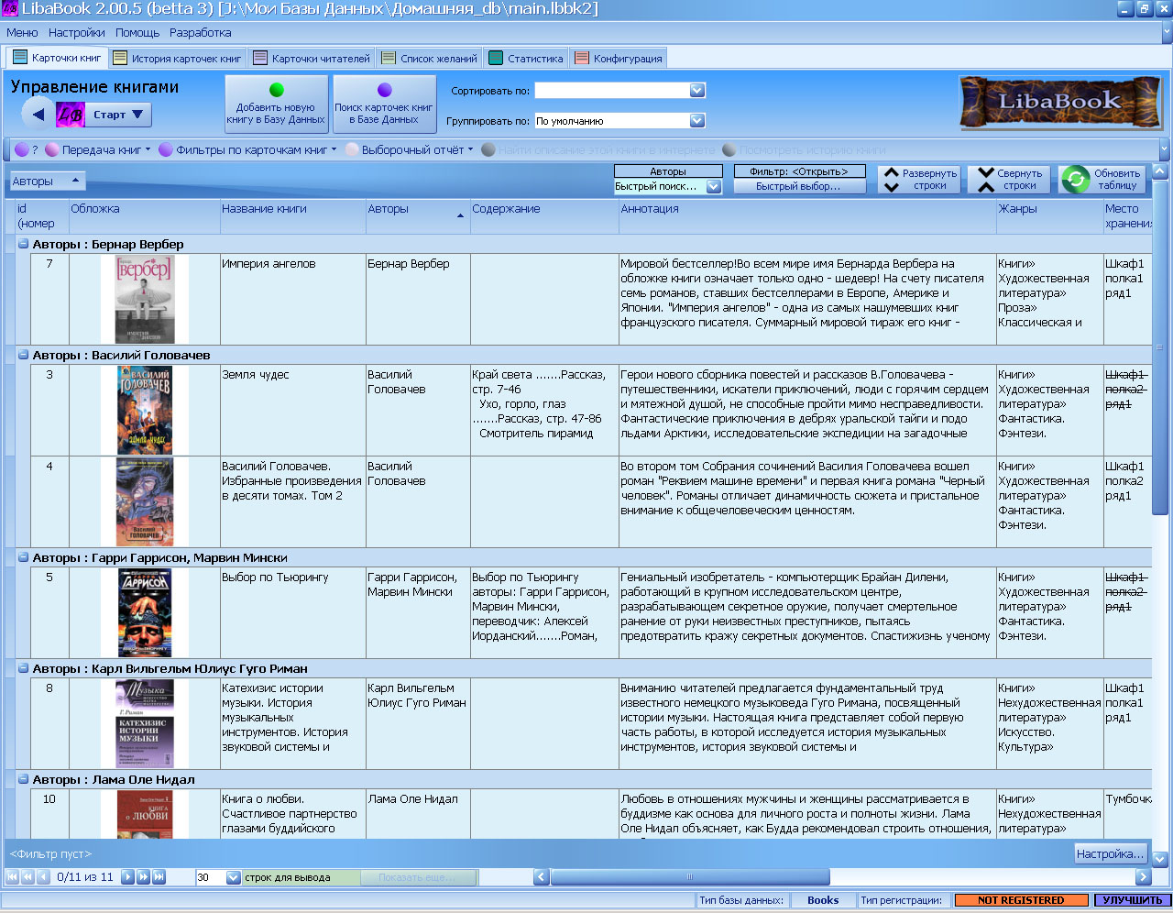Open the Группировать по combo box
Screen dimensions: 1173x913
tap(619, 121)
